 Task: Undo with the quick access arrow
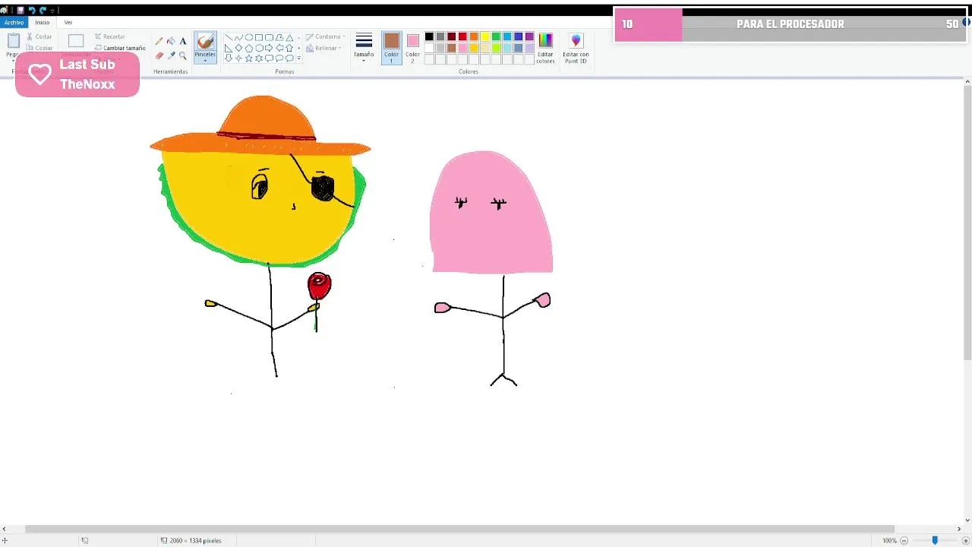[32, 11]
